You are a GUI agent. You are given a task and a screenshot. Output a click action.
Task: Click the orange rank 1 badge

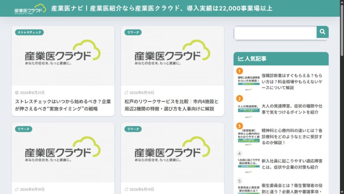click(x=239, y=71)
